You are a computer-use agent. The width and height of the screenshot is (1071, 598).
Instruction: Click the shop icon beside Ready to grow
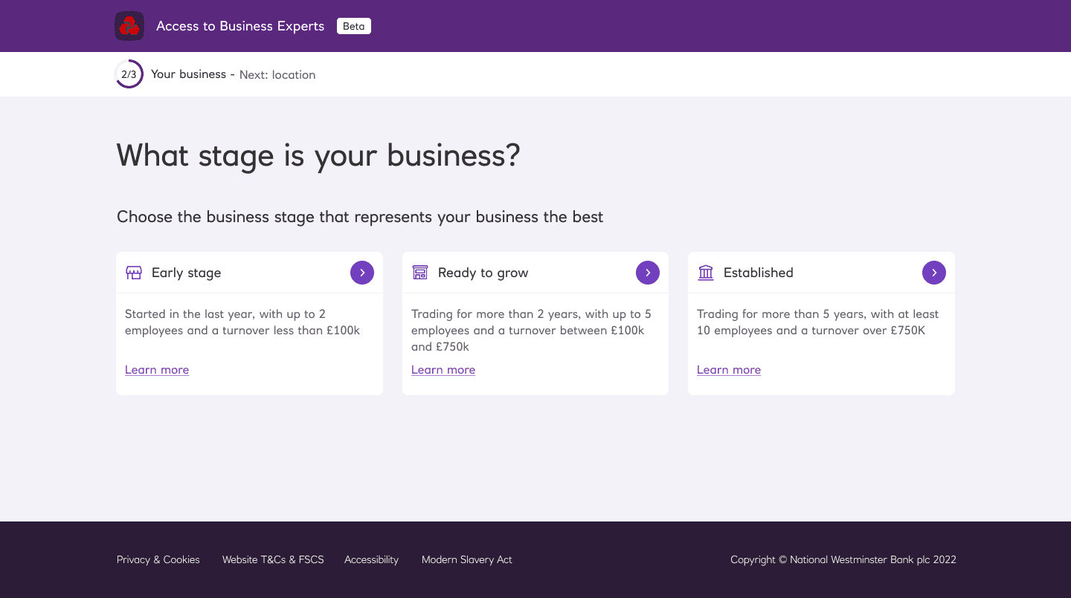[420, 273]
